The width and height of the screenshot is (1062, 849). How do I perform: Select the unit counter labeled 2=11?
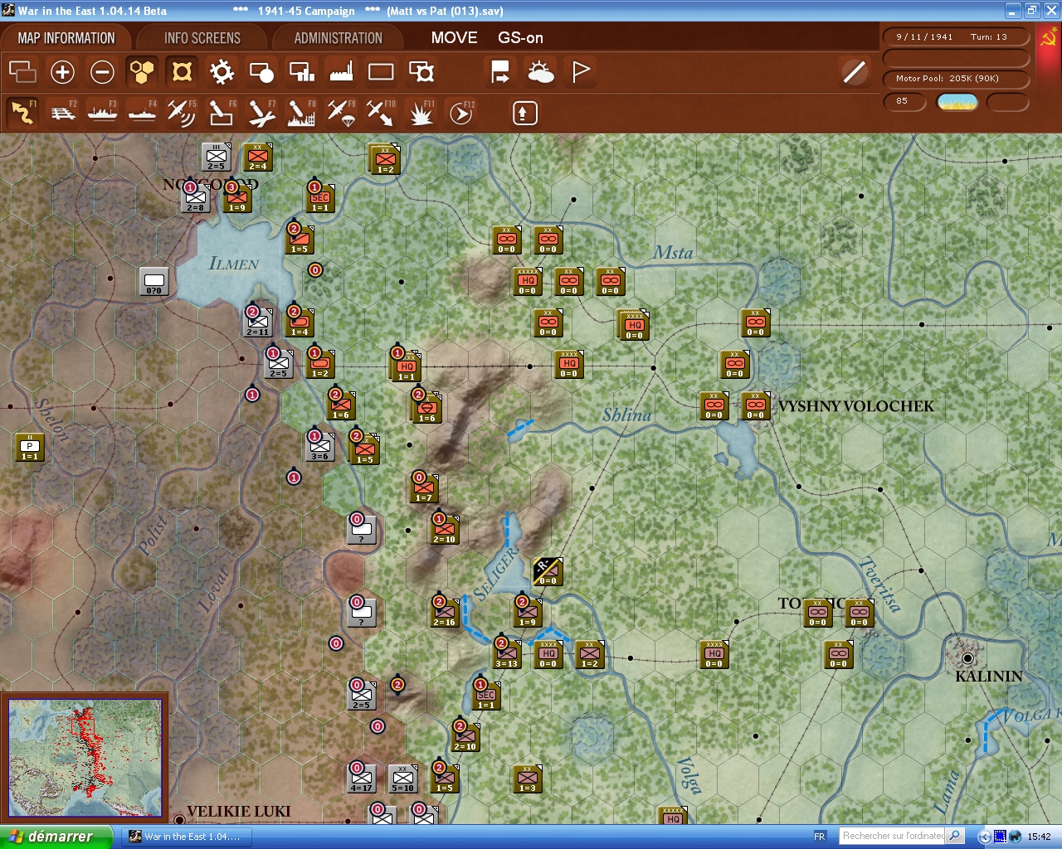[258, 323]
